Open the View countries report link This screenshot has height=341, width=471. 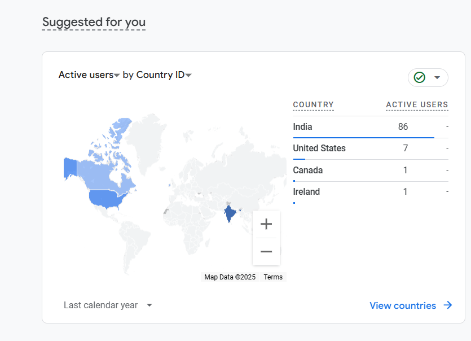[x=403, y=305]
